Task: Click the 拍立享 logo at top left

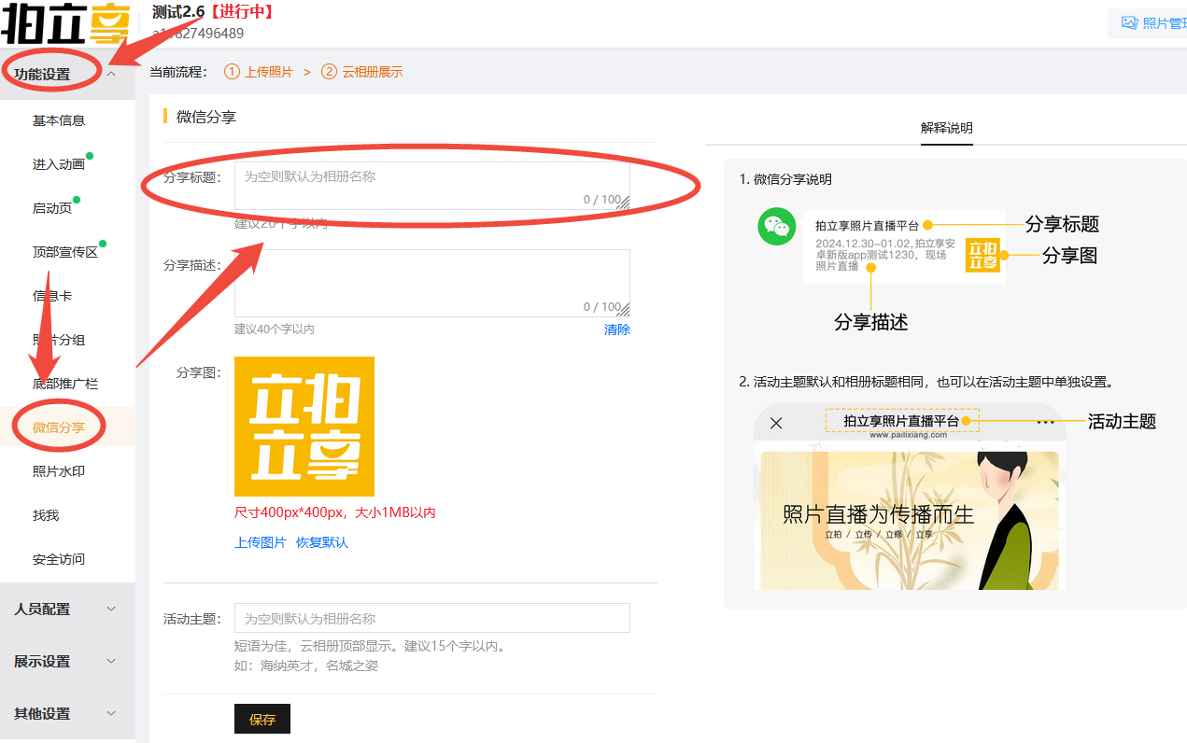Action: point(64,23)
